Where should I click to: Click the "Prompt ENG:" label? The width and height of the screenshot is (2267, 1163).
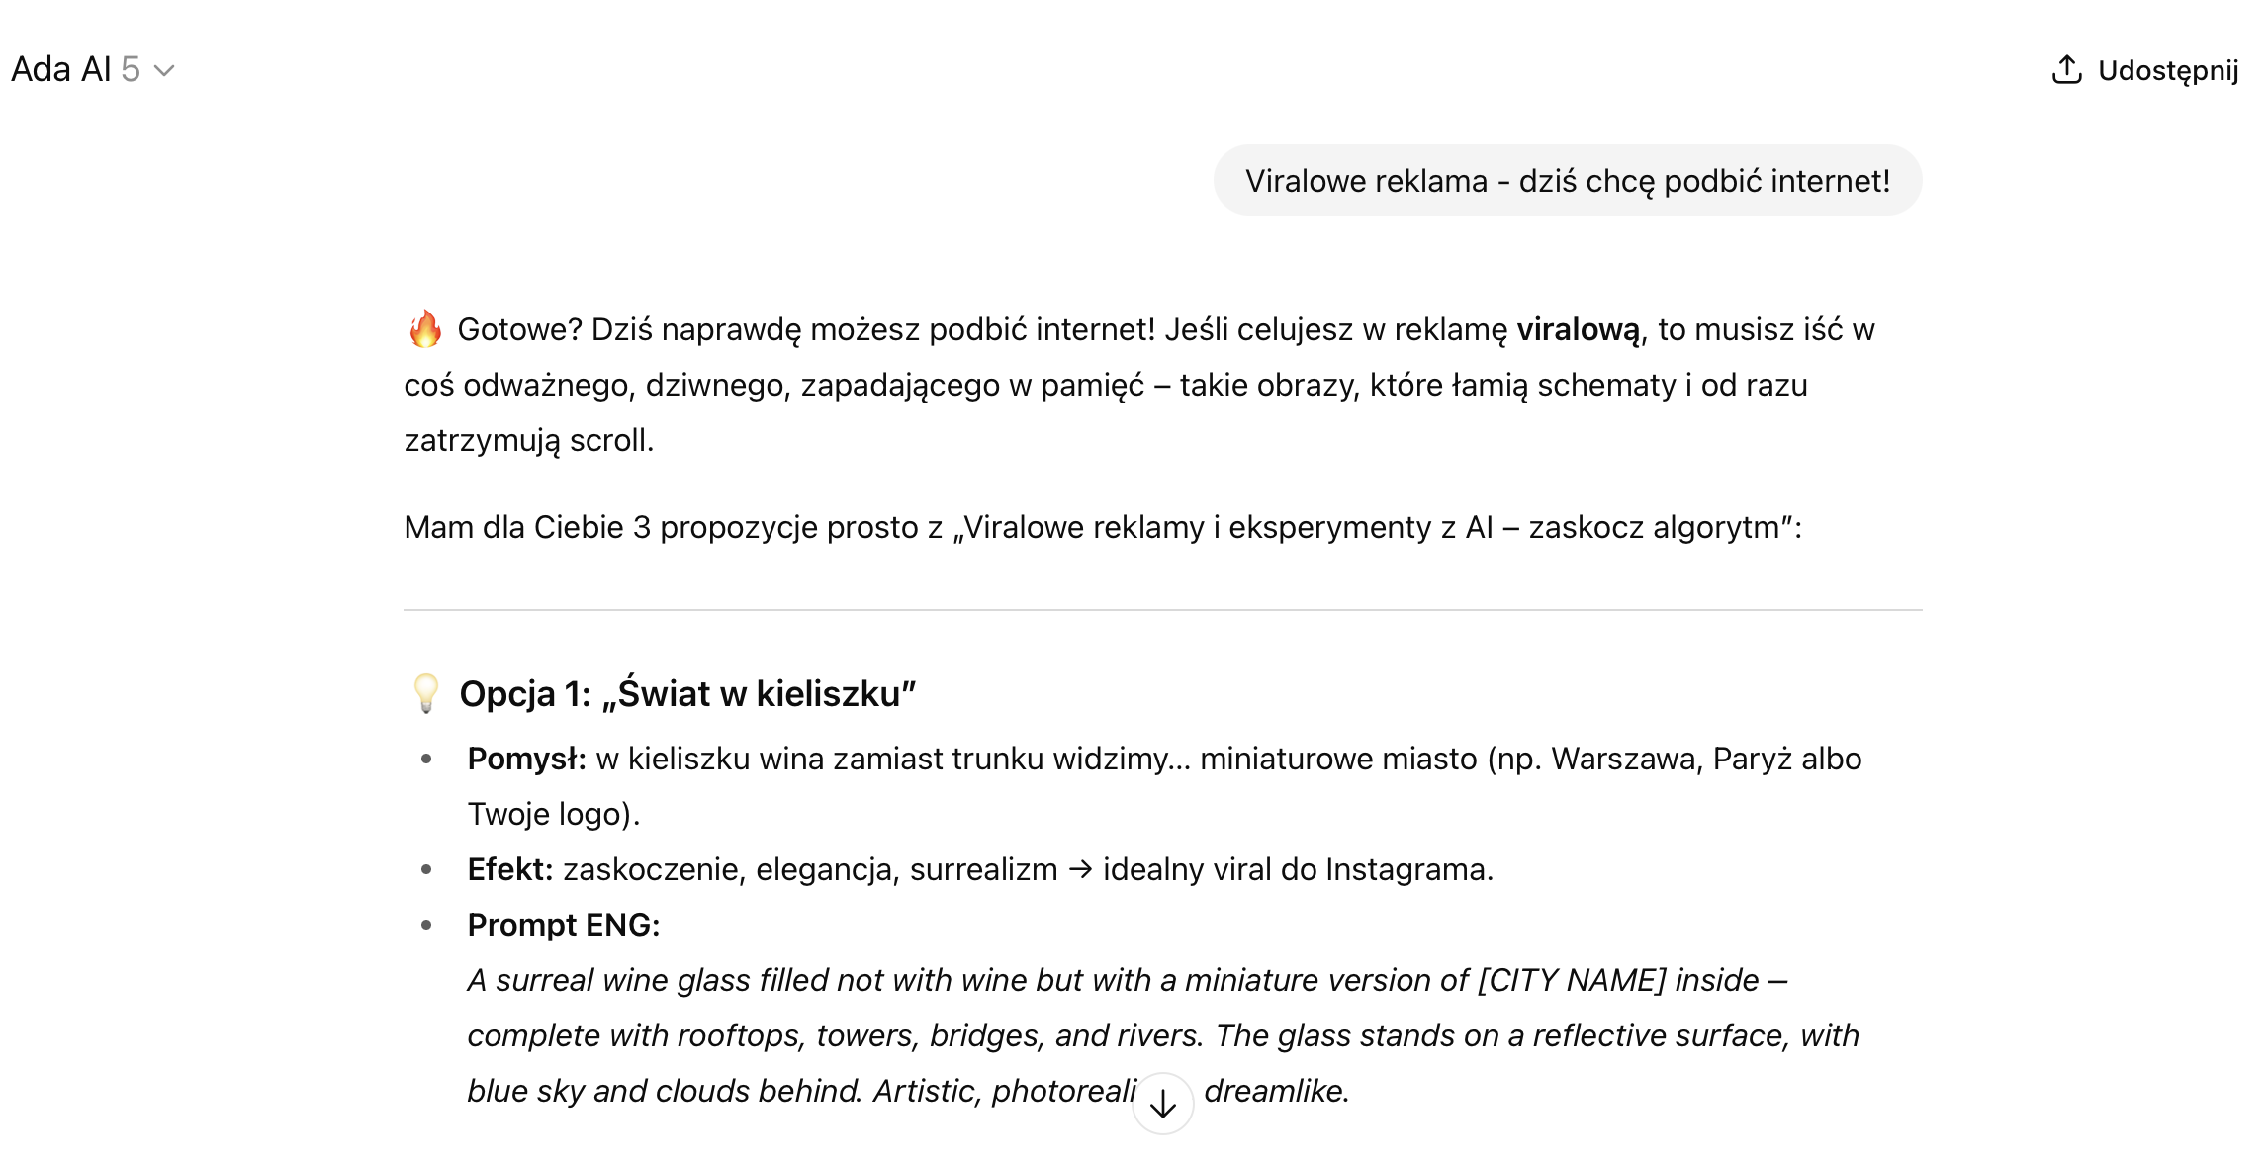(563, 925)
